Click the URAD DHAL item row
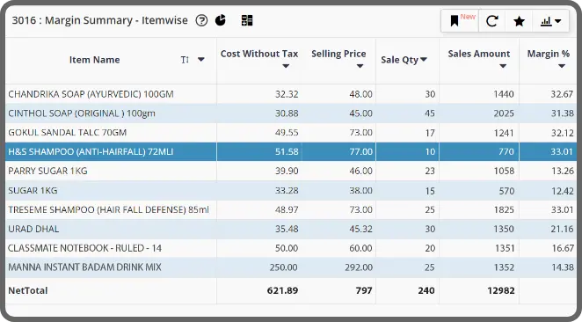The width and height of the screenshot is (582, 322). pyautogui.click(x=291, y=229)
